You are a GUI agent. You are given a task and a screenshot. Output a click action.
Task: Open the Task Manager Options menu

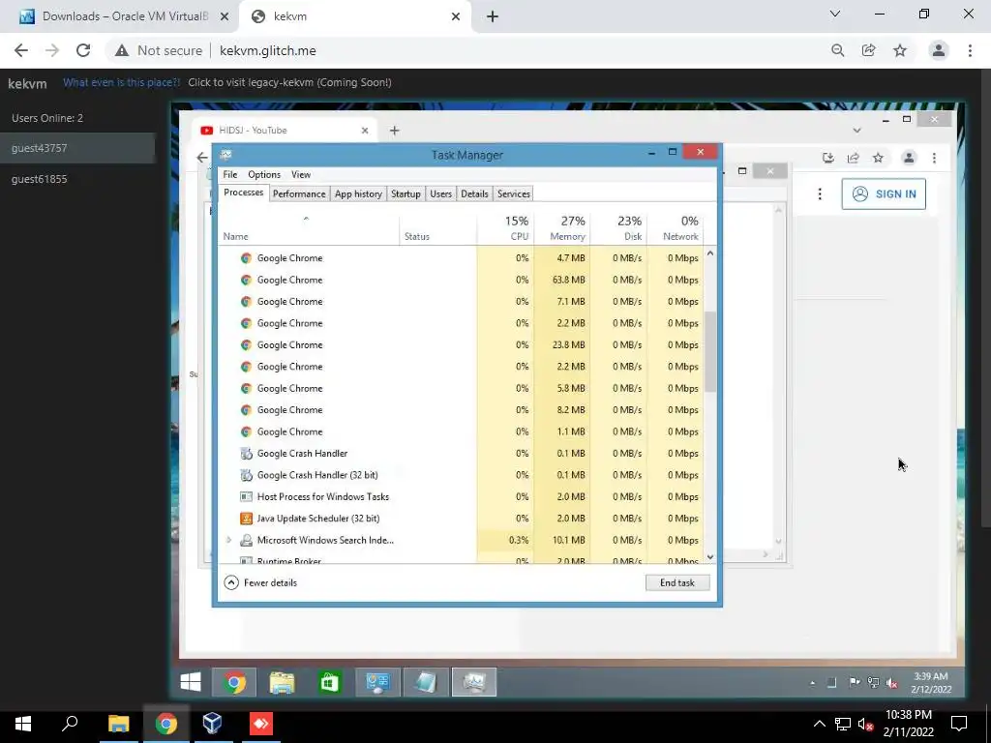tap(264, 174)
